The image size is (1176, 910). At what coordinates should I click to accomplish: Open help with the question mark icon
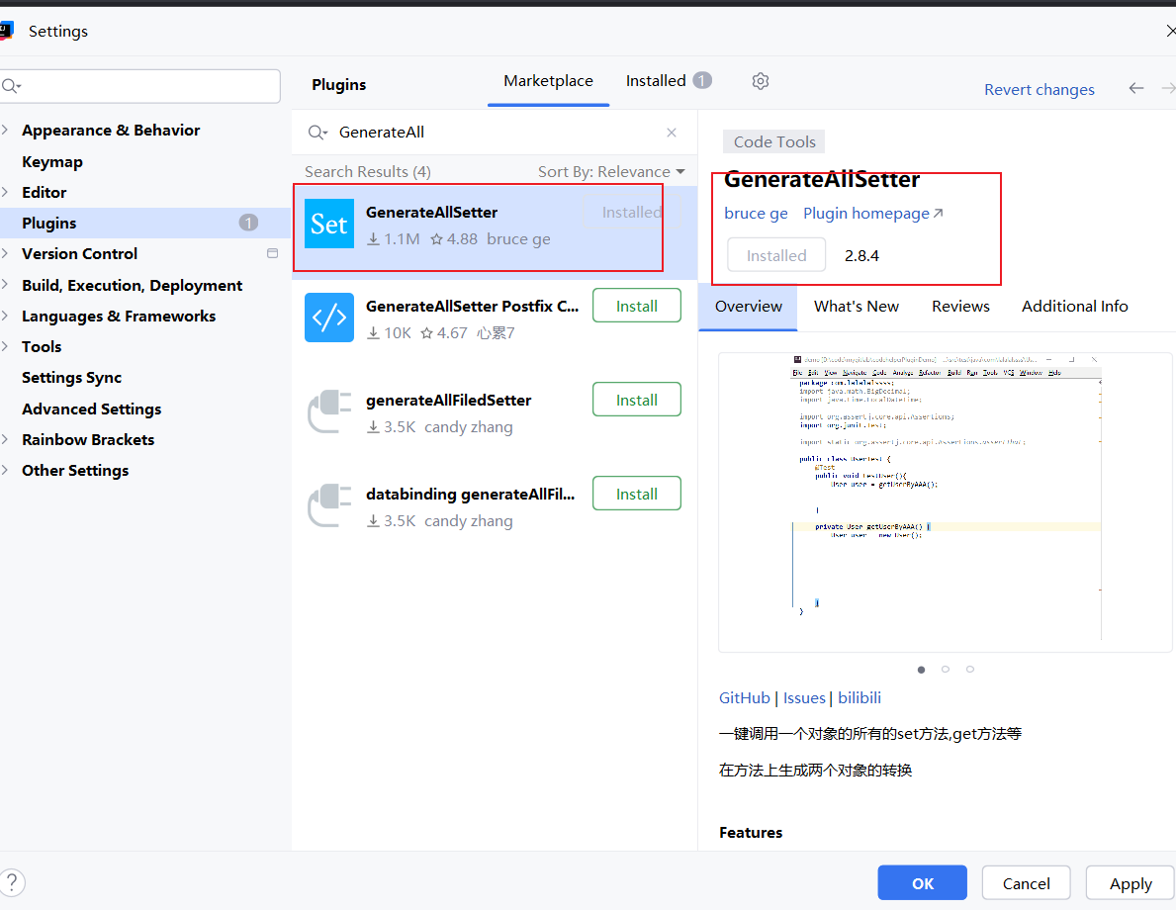coord(12,883)
